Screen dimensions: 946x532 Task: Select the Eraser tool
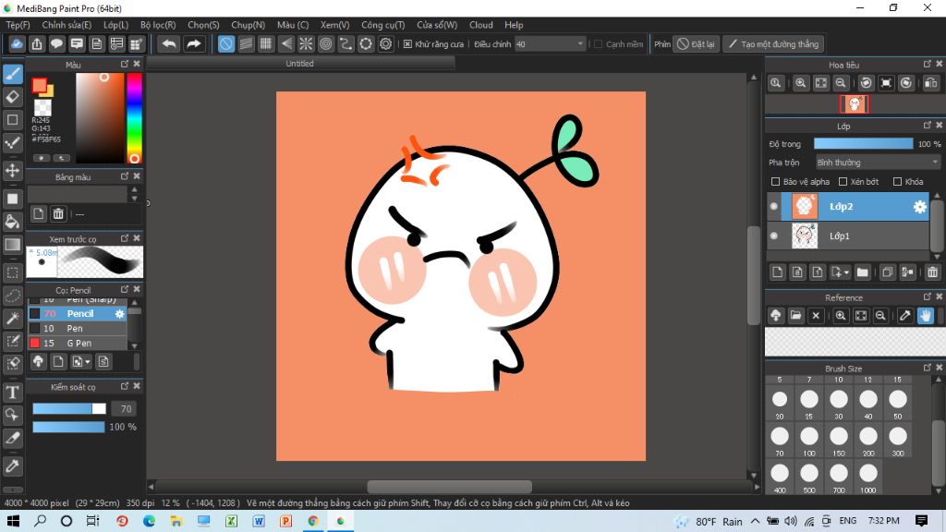[x=13, y=96]
